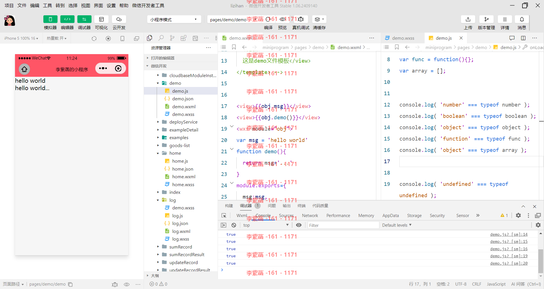Open project Details
Image resolution: width=544 pixels, height=289 pixels.
505,19
